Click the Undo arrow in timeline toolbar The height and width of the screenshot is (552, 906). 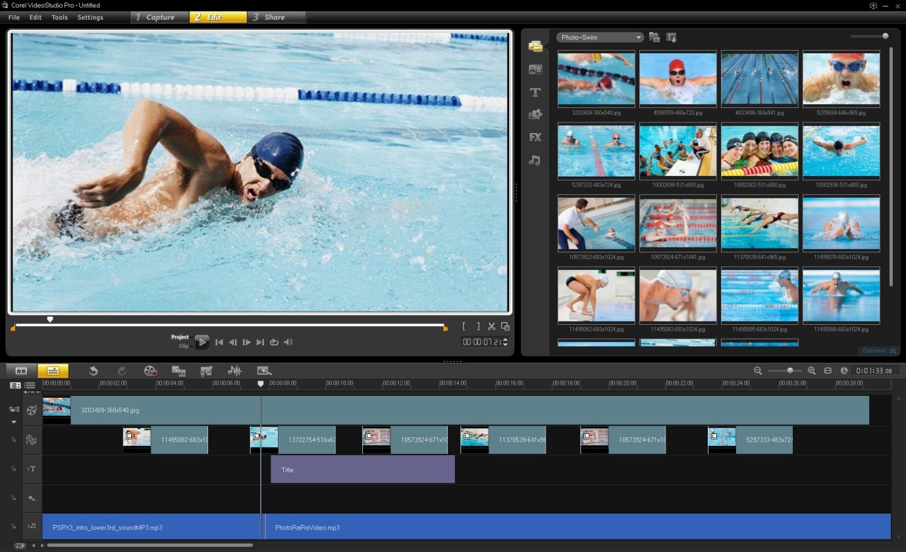(93, 372)
